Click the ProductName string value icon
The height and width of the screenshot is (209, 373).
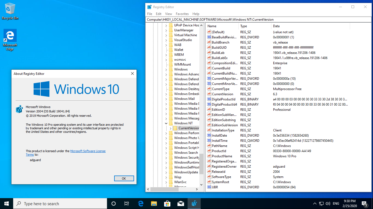point(209,156)
